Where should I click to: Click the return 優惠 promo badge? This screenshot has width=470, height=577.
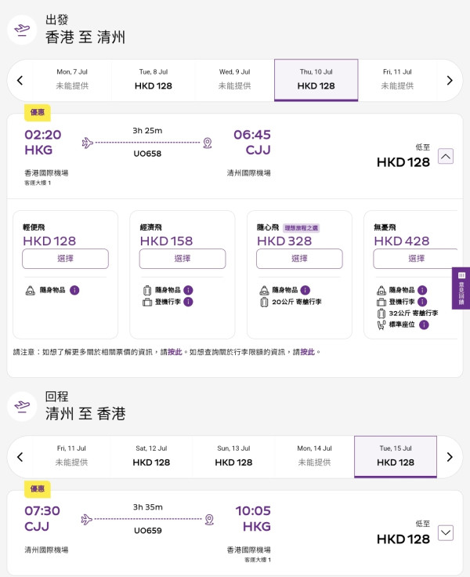38,489
